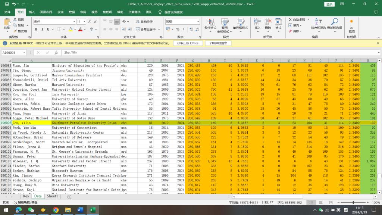Switch to the Sheet1 worksheet tab
This screenshot has width=382, height=215.
pos(52,196)
